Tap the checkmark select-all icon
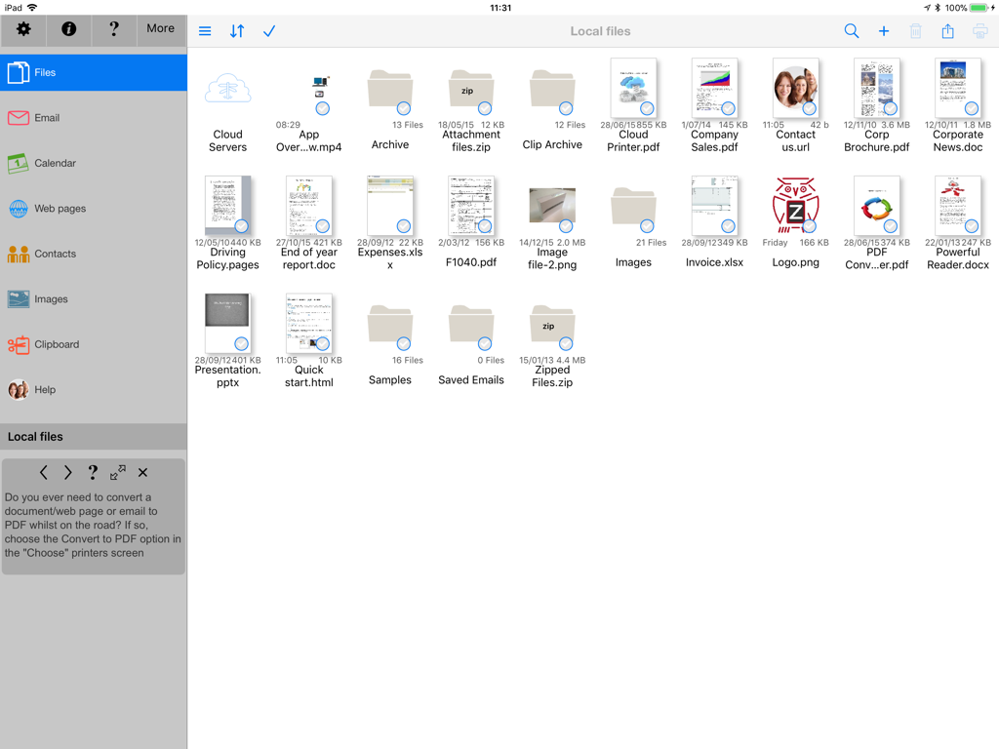This screenshot has height=749, width=999. click(x=269, y=31)
